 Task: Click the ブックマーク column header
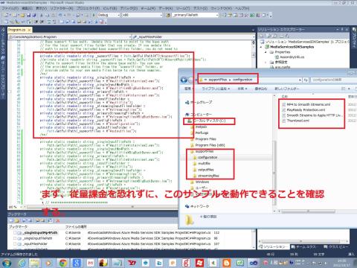[36, 227]
